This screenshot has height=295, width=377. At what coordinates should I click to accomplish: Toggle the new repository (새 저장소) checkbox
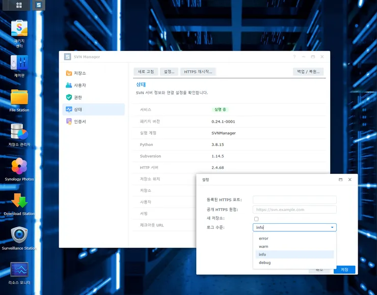coord(256,219)
